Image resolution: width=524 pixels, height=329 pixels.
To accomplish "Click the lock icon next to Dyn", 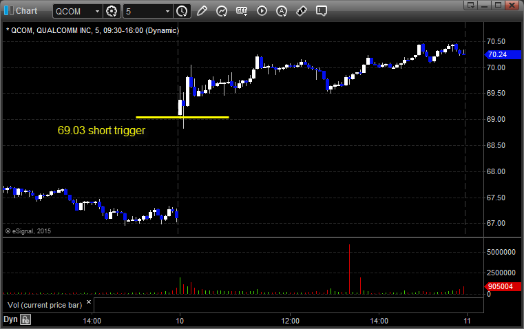I will 25,319.
